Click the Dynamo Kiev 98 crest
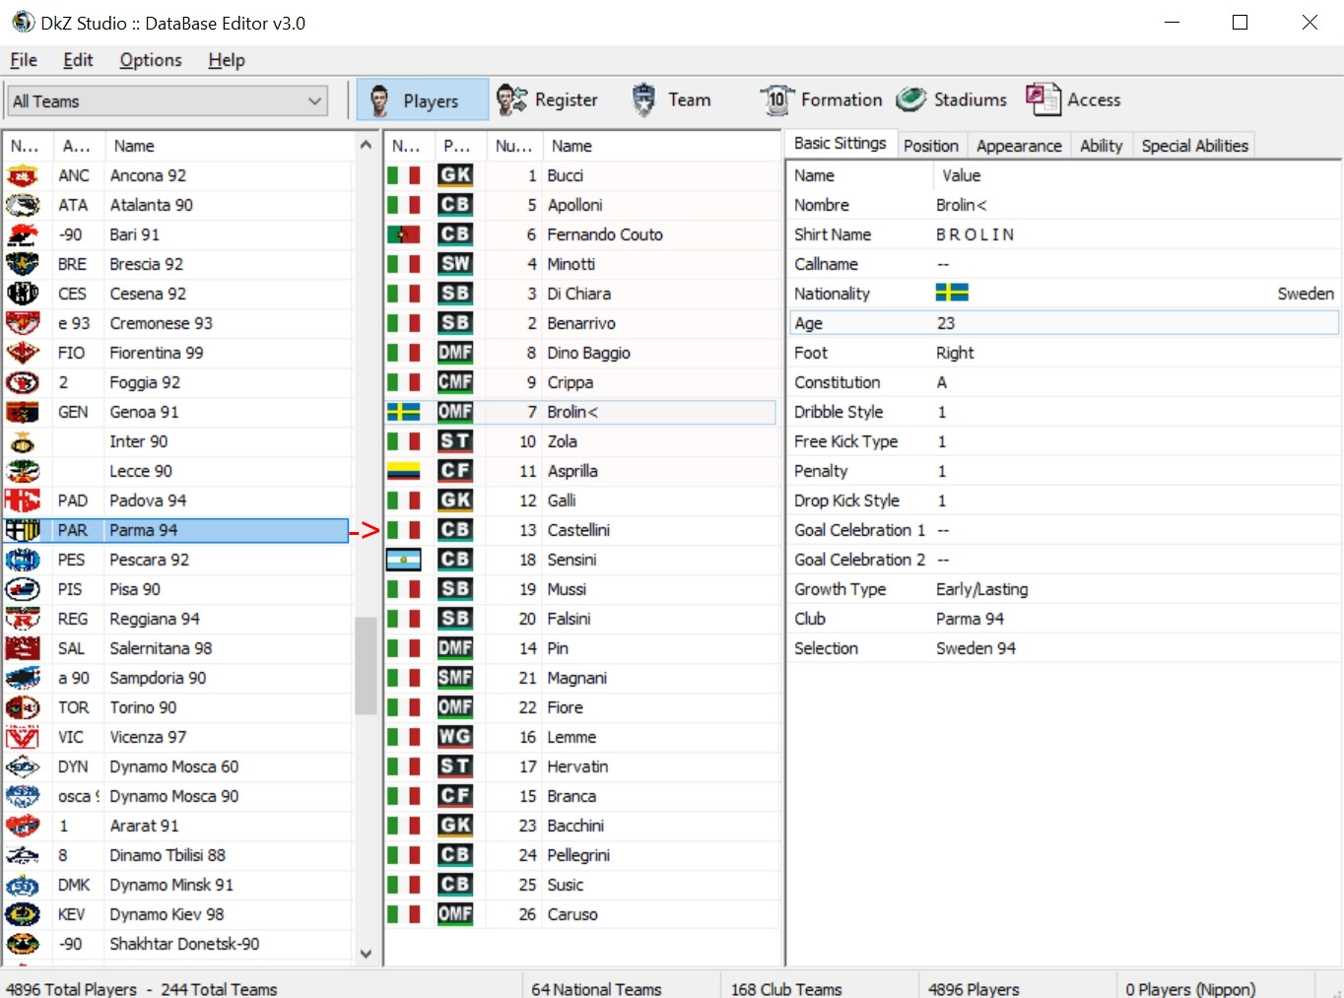The width and height of the screenshot is (1344, 998). 23,914
